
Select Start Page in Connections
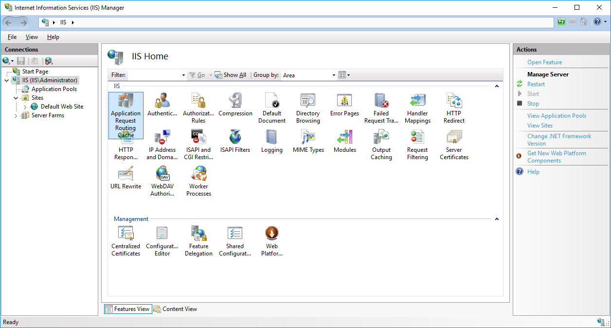point(35,72)
